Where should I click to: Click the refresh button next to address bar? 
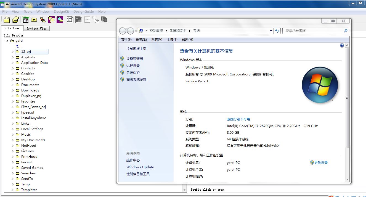[277, 31]
